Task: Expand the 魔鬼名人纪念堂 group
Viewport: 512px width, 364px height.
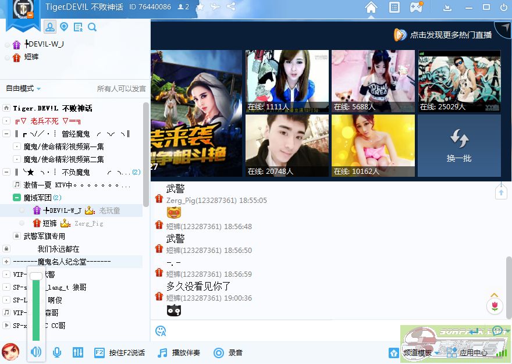Action: point(6,262)
